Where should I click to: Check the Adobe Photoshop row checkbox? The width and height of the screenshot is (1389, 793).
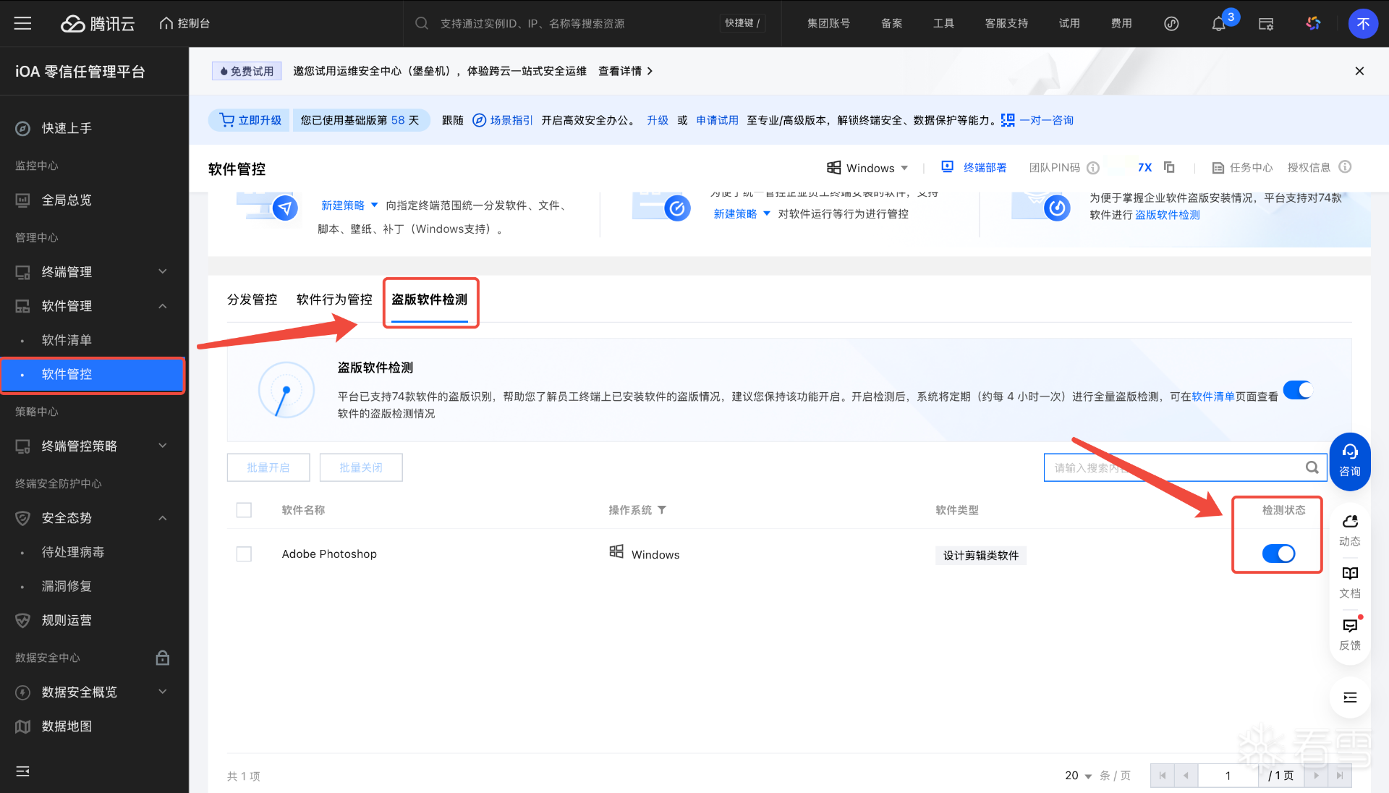(244, 554)
